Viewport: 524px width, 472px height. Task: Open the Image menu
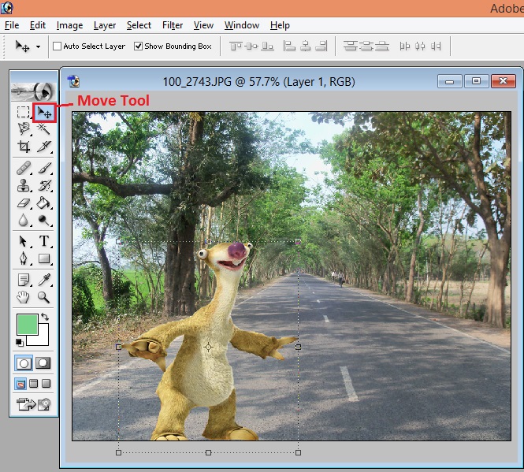69,25
